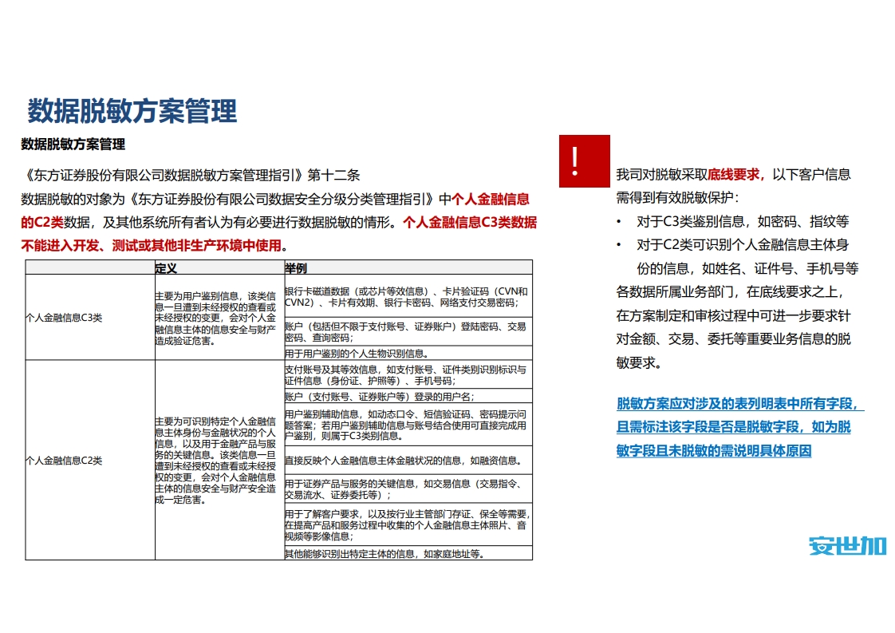Click the red exclamation mark icon
This screenshot has width=895, height=633.
(585, 161)
